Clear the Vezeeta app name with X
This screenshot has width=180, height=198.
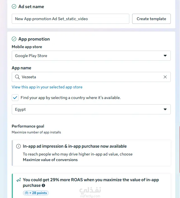pyautogui.click(x=165, y=77)
